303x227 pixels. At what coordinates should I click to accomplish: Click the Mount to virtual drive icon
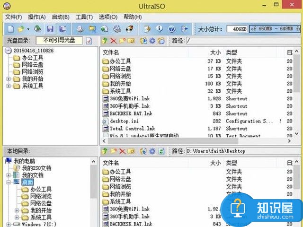117,29
